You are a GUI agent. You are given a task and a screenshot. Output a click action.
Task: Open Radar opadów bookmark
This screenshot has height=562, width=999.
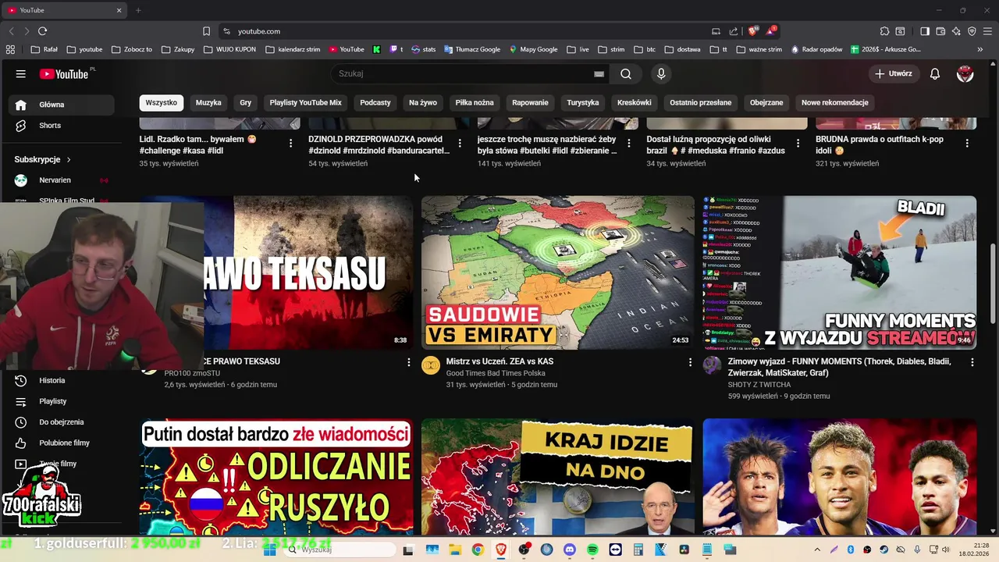[x=816, y=49]
